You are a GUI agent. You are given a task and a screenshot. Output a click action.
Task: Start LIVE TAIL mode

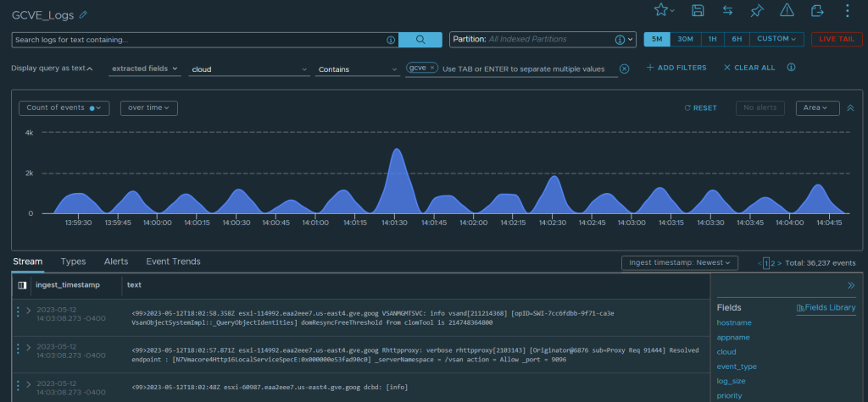point(836,39)
